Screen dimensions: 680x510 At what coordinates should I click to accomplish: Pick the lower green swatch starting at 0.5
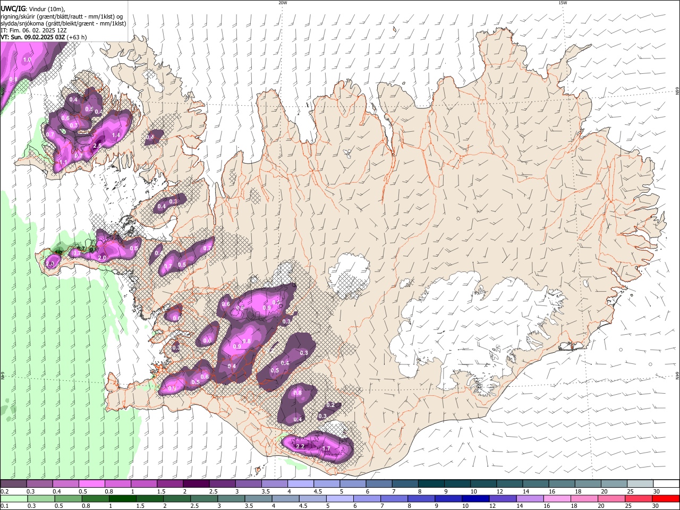tap(67, 498)
